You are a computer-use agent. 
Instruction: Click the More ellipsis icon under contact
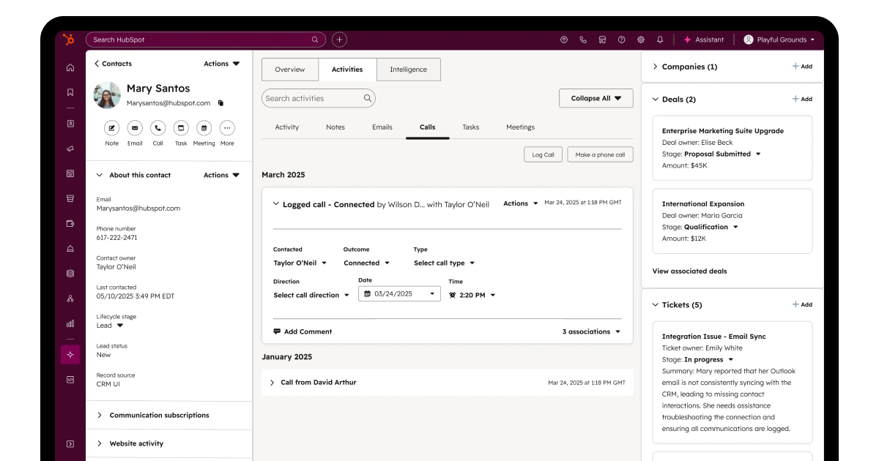click(x=227, y=127)
